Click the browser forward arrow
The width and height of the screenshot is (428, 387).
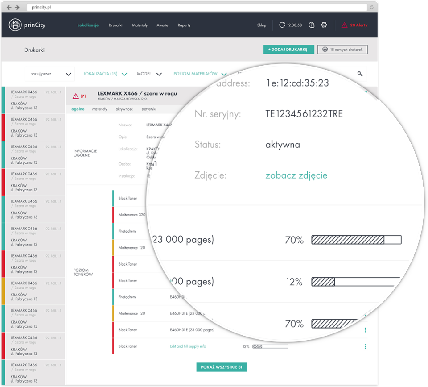click(17, 8)
